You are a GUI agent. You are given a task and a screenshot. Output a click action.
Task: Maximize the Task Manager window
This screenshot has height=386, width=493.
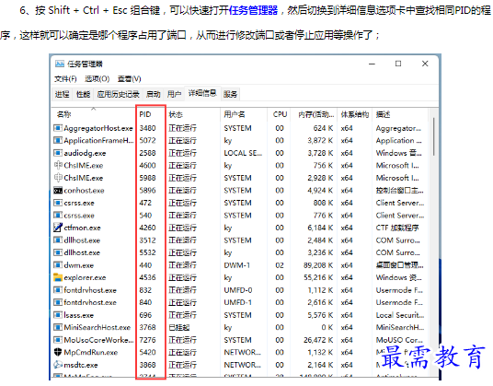[x=398, y=64]
